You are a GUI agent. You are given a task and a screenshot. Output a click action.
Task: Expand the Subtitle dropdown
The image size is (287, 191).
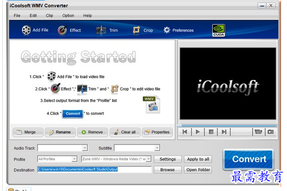click(157, 148)
